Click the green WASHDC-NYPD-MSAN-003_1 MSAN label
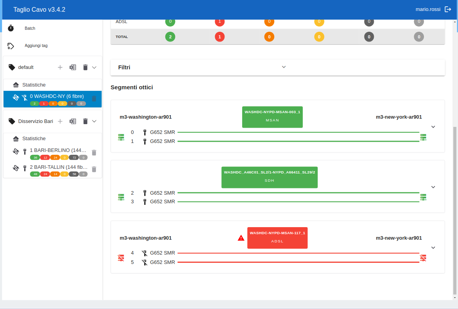The width and height of the screenshot is (458, 309). pyautogui.click(x=272, y=117)
